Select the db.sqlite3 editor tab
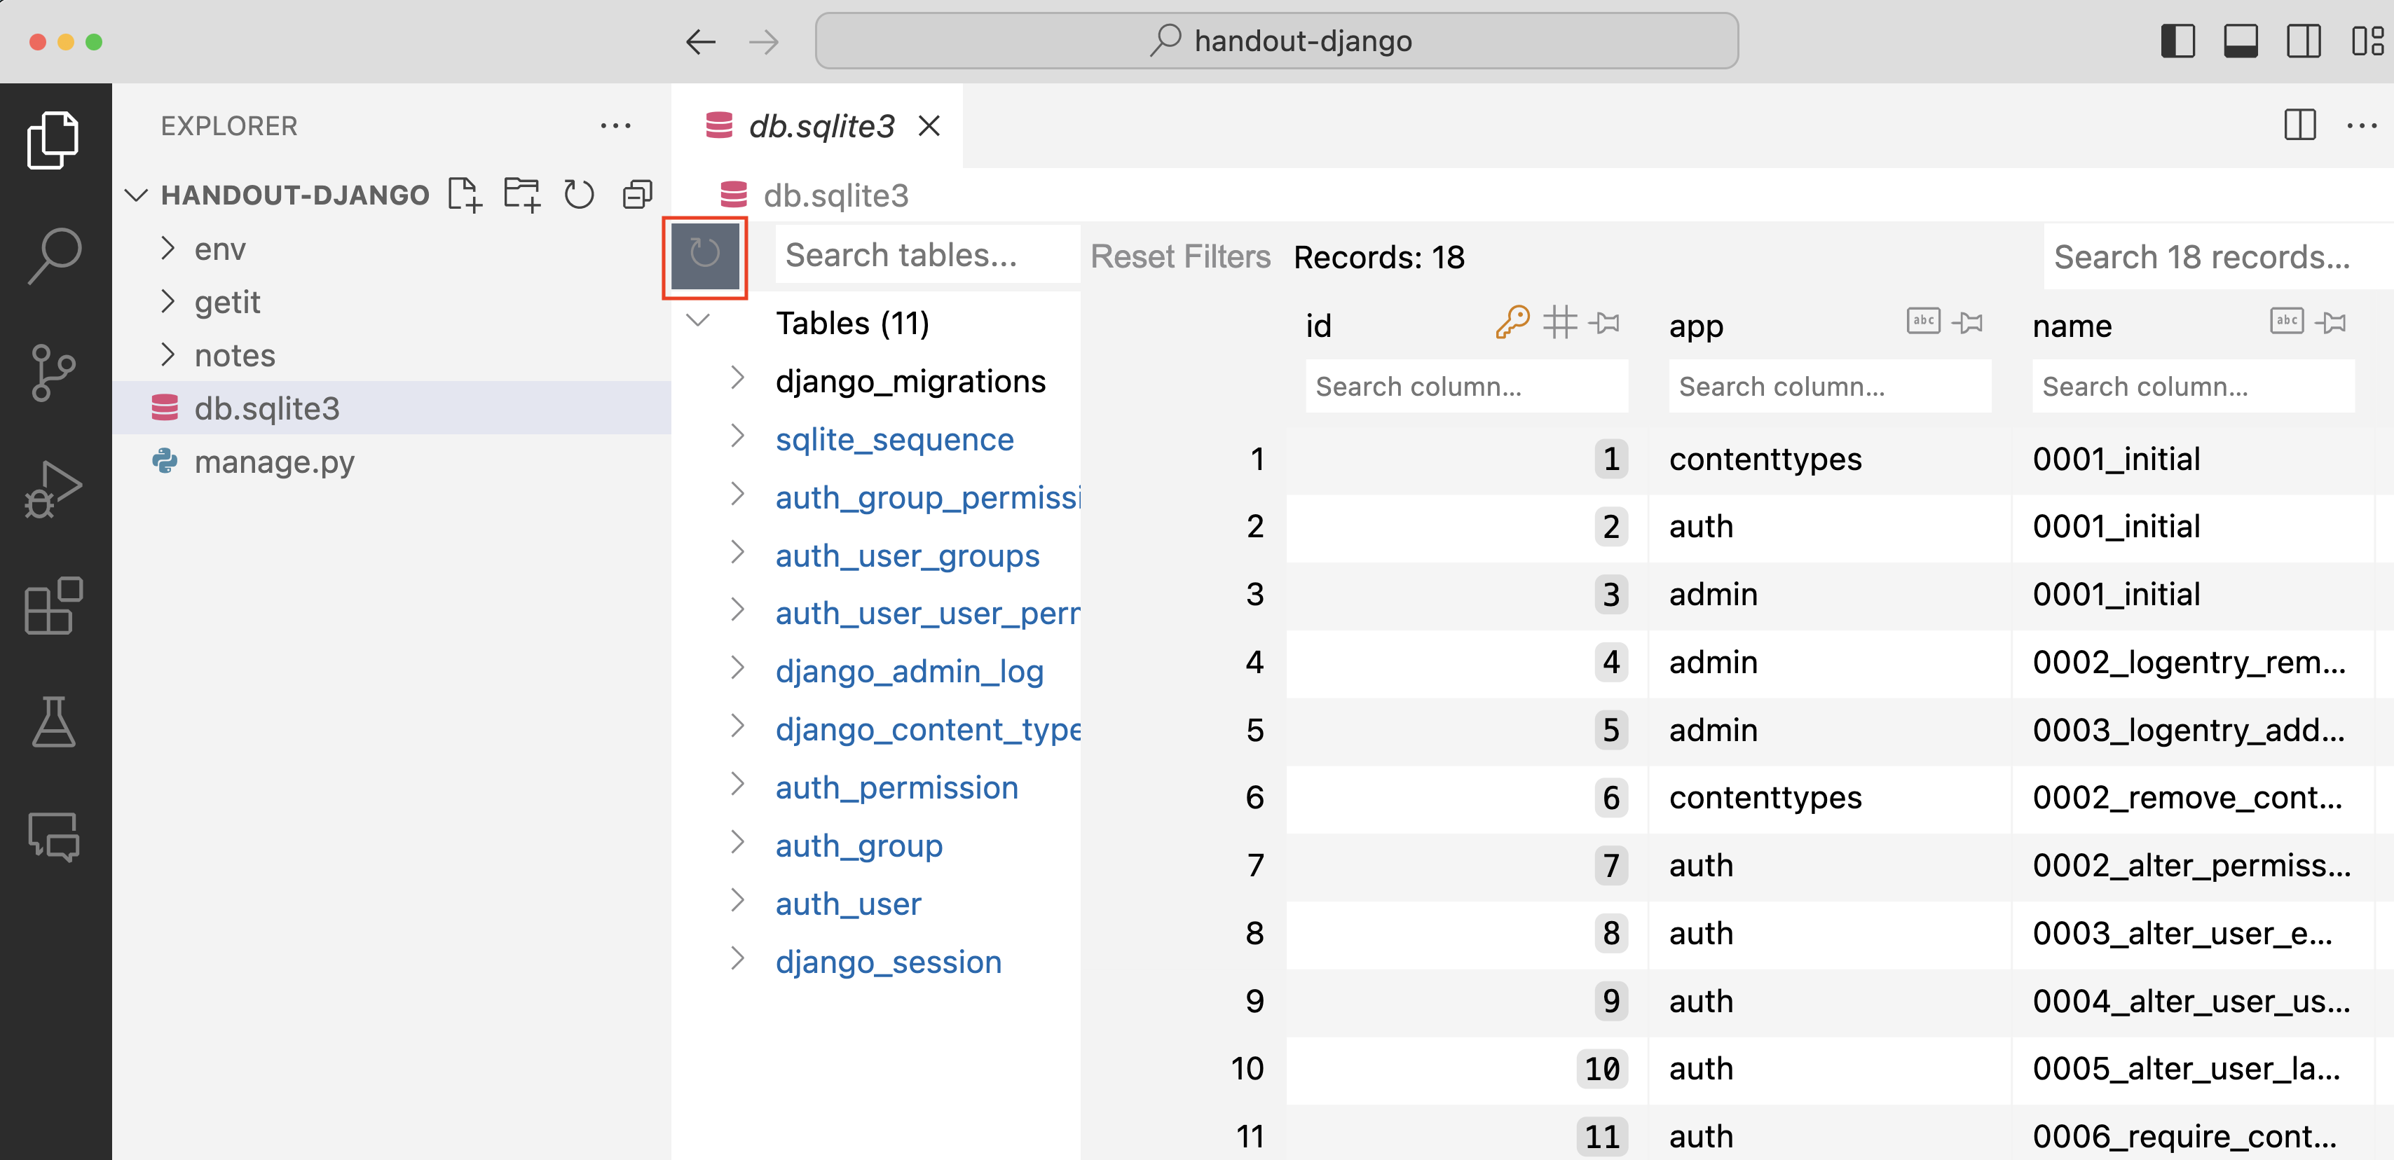The height and width of the screenshot is (1160, 2394). click(x=821, y=126)
